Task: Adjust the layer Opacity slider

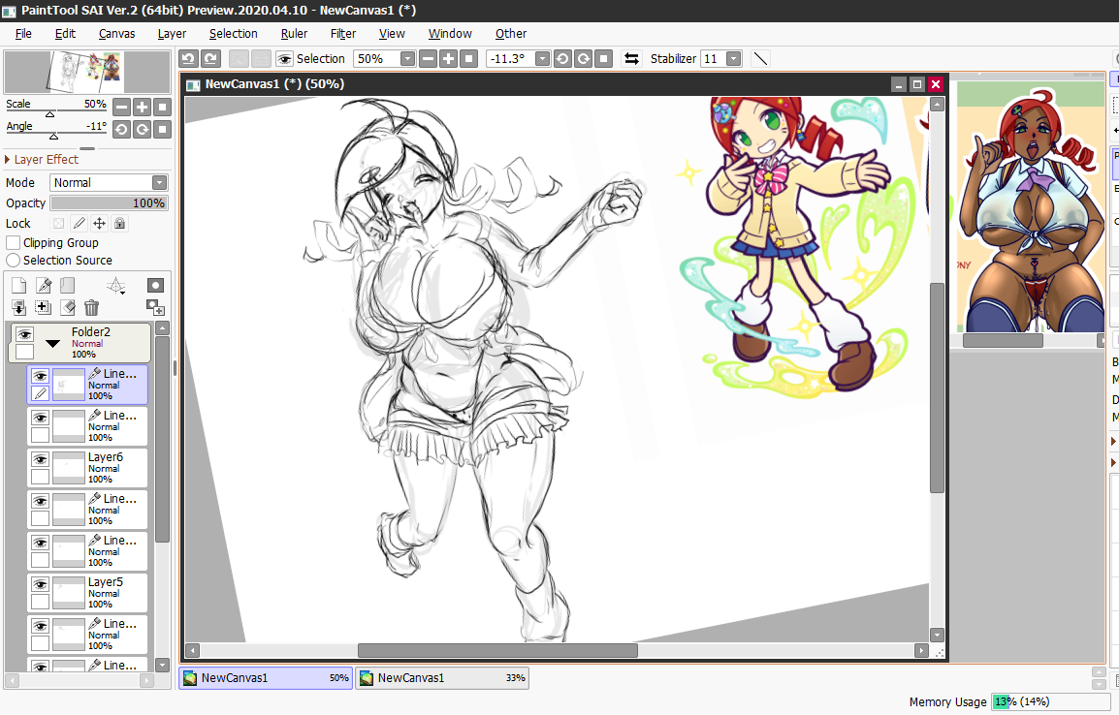Action: pos(110,203)
